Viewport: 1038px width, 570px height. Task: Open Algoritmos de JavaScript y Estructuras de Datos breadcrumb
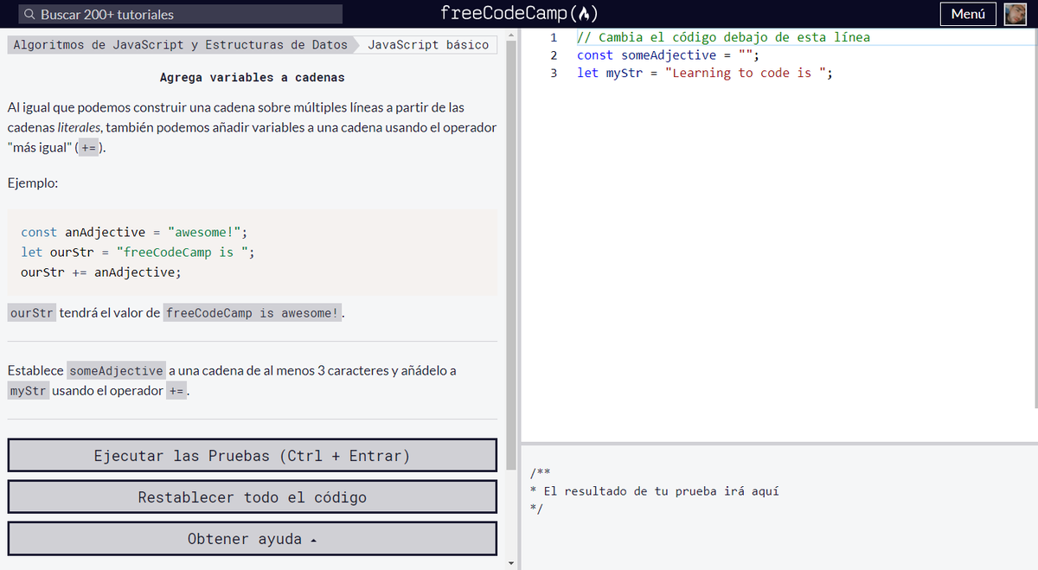pos(180,45)
